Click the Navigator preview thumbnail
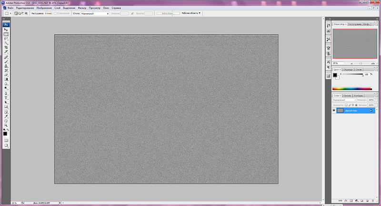 pos(355,44)
